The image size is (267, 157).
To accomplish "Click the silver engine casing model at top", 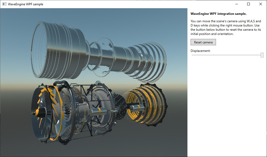I will click(99, 53).
